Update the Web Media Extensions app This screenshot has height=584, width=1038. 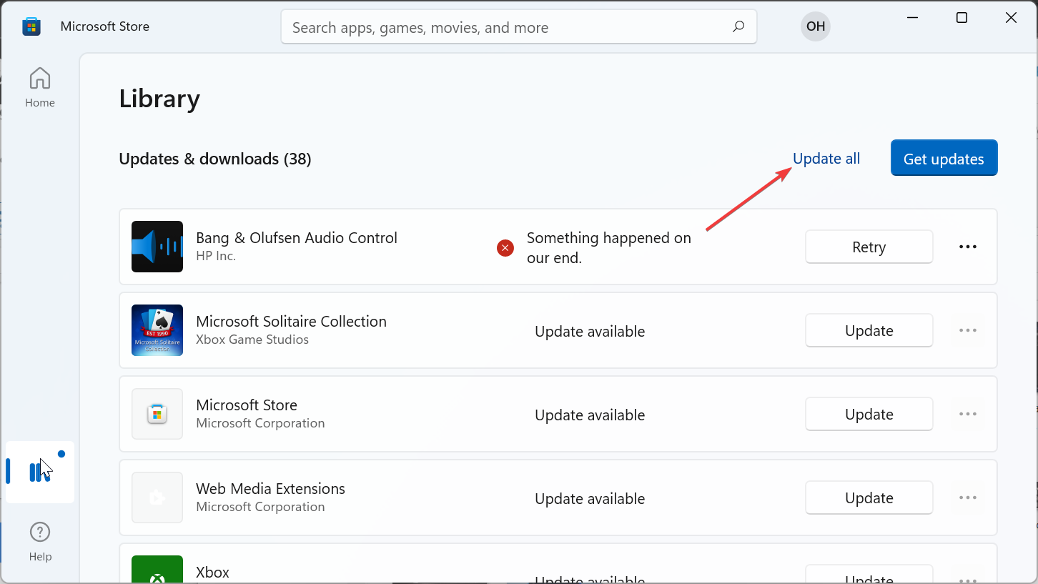tap(869, 498)
